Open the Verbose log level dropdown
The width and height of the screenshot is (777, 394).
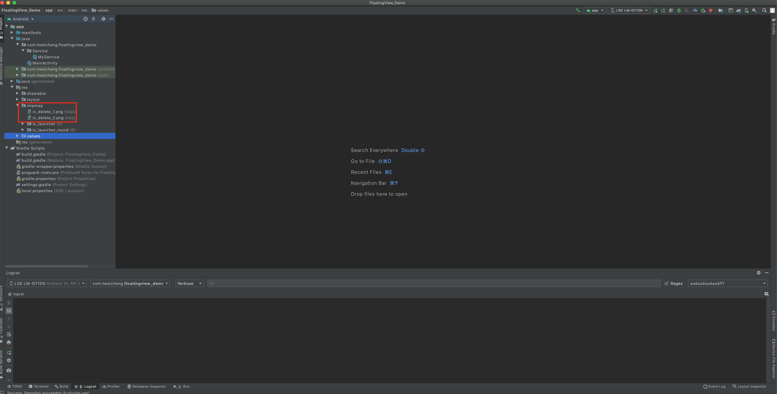pyautogui.click(x=189, y=283)
